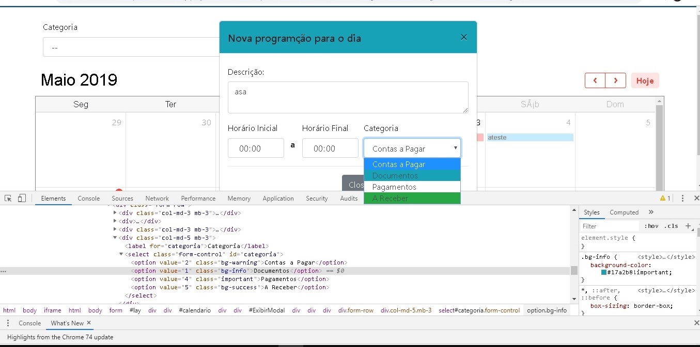Open the bottom drawer three-dot menu
Image resolution: width=700 pixels, height=347 pixels.
click(8, 323)
